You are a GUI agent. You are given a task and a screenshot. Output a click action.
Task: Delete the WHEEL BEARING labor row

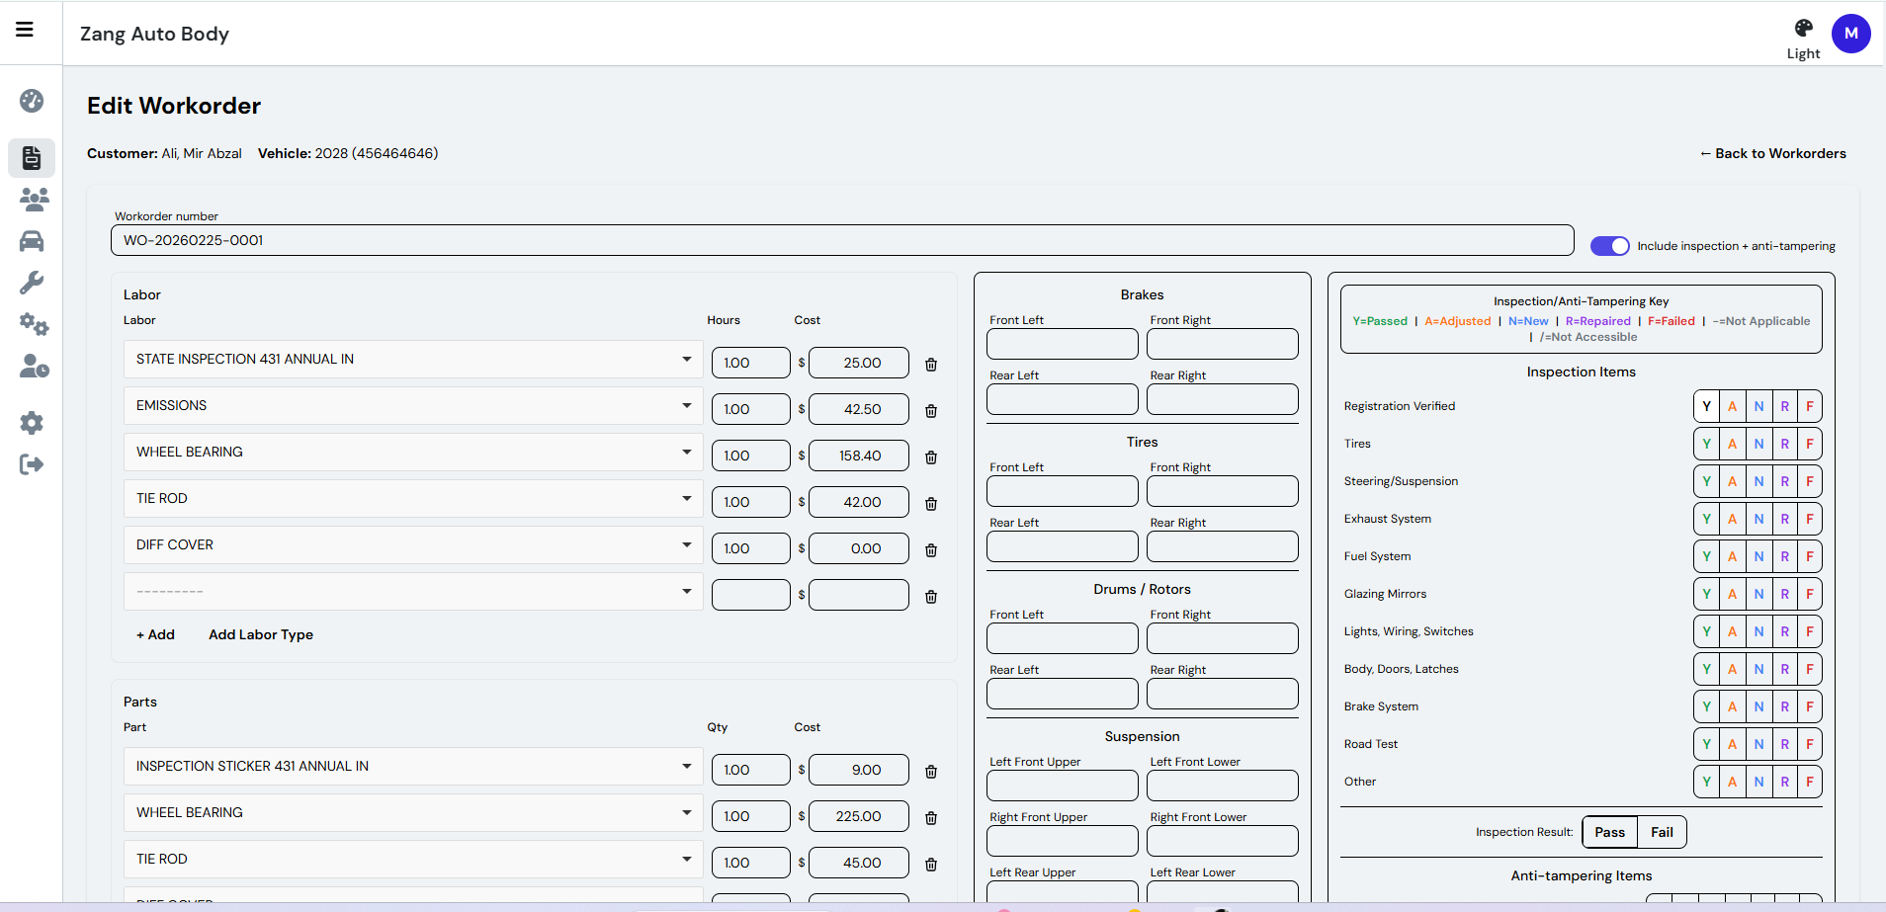(931, 457)
